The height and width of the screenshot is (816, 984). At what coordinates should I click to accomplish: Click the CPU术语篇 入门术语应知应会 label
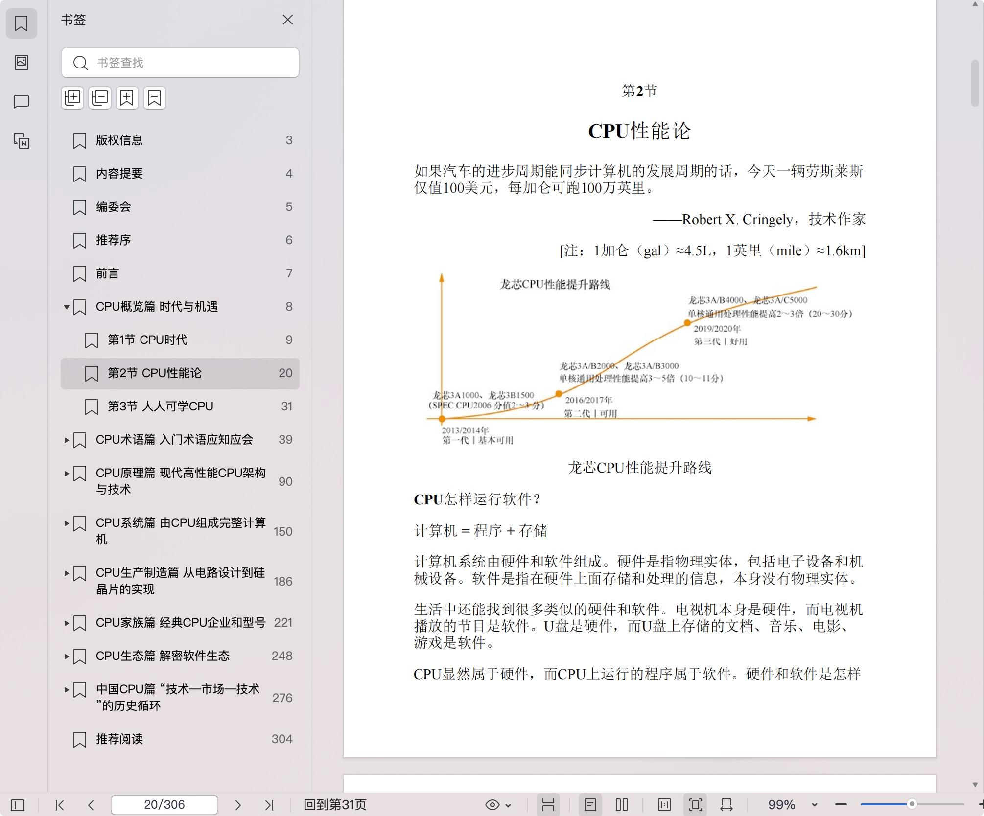(x=174, y=440)
